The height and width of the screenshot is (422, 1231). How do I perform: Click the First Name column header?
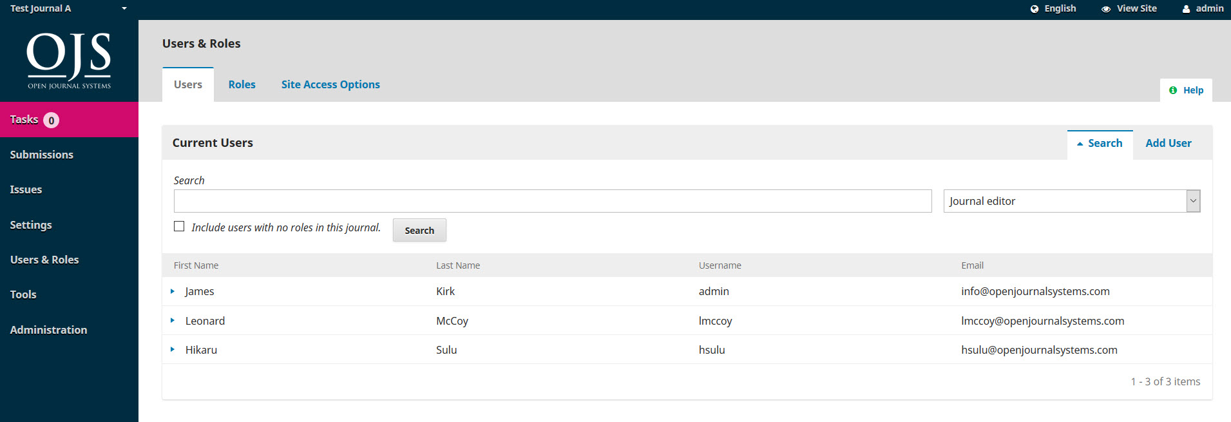(196, 265)
